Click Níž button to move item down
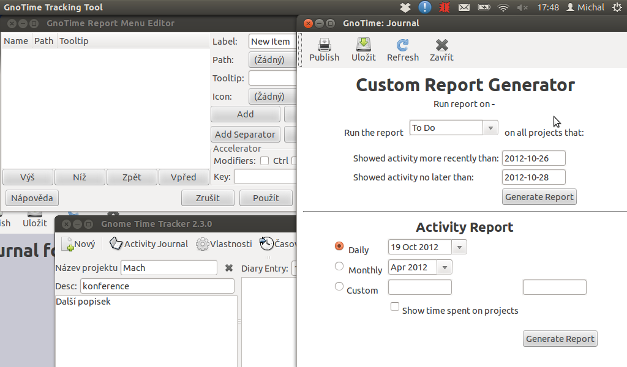This screenshot has height=367, width=627. coord(80,177)
